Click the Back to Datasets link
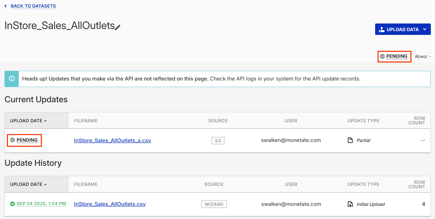Viewport: 435px width, 219px height. tap(33, 6)
